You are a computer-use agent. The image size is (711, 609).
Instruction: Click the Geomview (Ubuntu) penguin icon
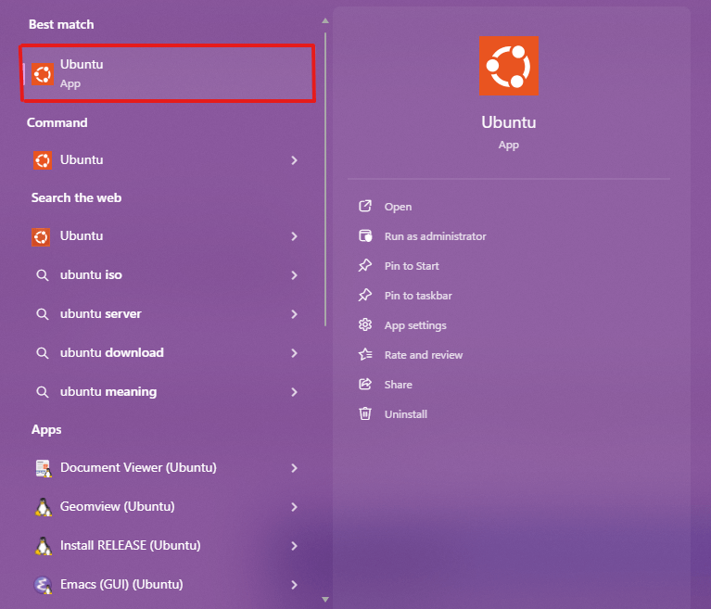(44, 507)
